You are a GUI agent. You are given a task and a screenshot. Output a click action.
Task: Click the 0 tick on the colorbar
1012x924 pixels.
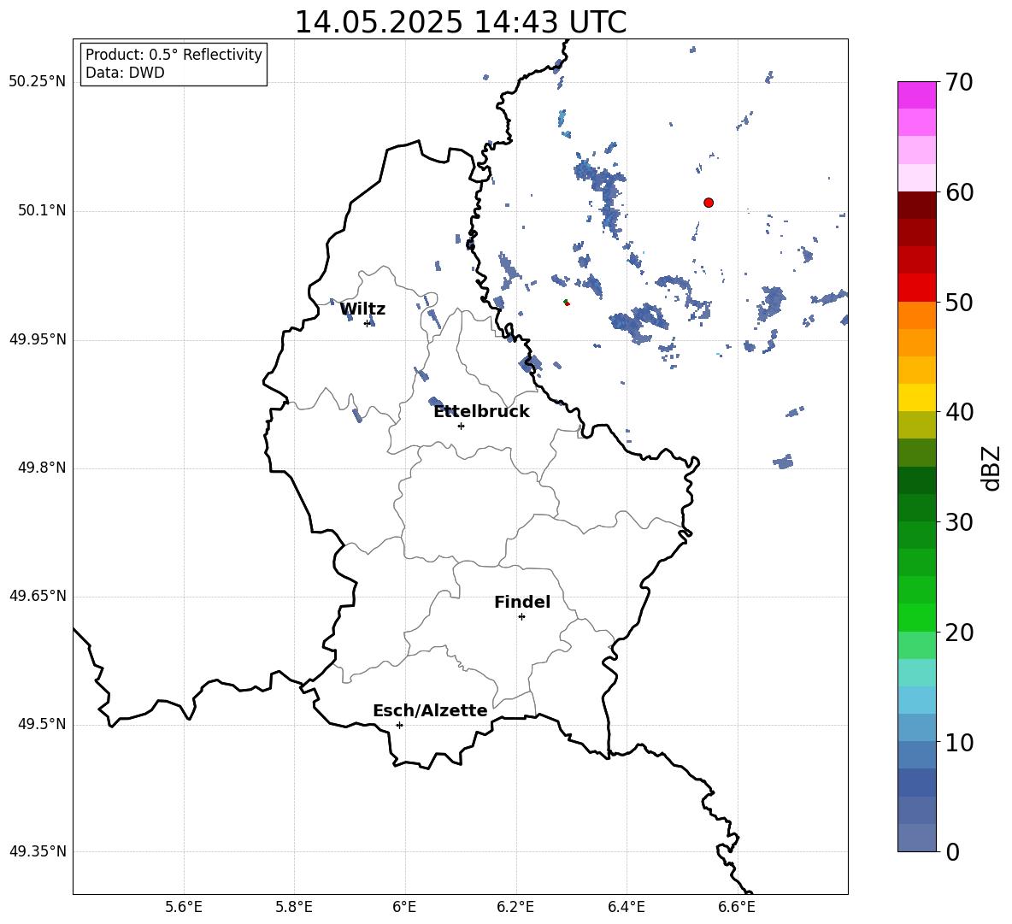(x=952, y=852)
